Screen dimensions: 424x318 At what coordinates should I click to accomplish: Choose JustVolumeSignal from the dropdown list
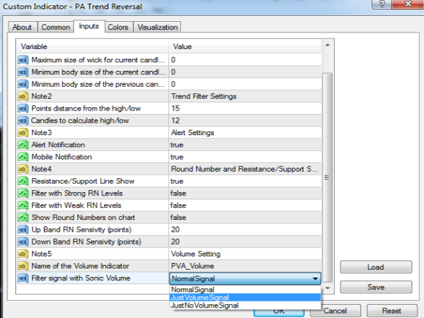(x=245, y=297)
